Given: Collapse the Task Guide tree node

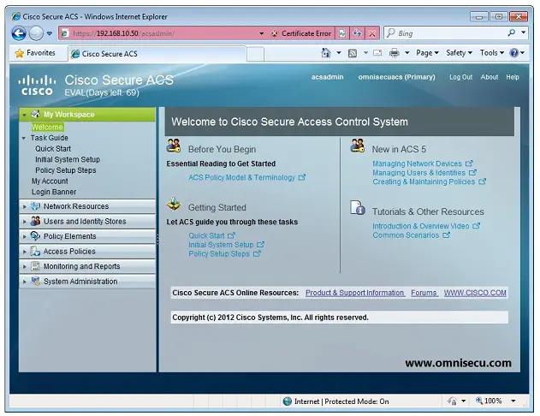Looking at the screenshot, I should click(x=24, y=138).
